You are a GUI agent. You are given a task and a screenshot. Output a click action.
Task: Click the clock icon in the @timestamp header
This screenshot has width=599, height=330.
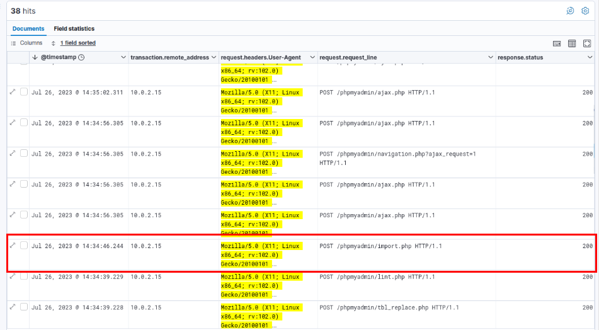click(x=81, y=58)
